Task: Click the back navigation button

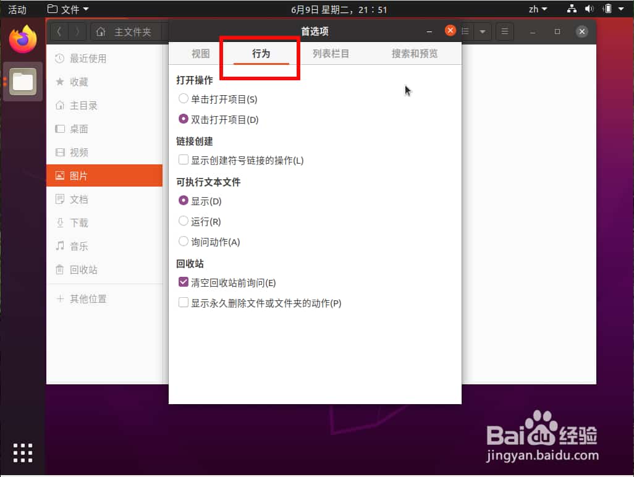Action: [x=59, y=32]
